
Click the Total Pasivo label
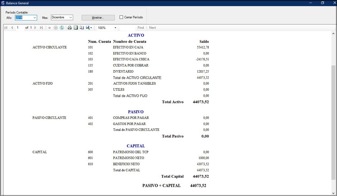173,136
